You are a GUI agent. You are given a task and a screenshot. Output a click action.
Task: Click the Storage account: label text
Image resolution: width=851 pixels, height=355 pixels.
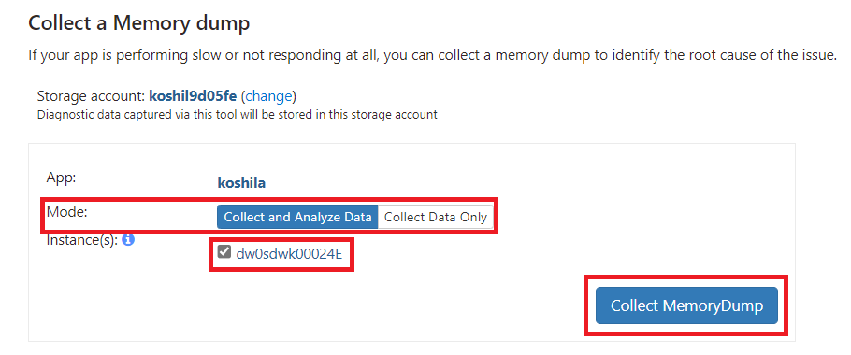[92, 96]
